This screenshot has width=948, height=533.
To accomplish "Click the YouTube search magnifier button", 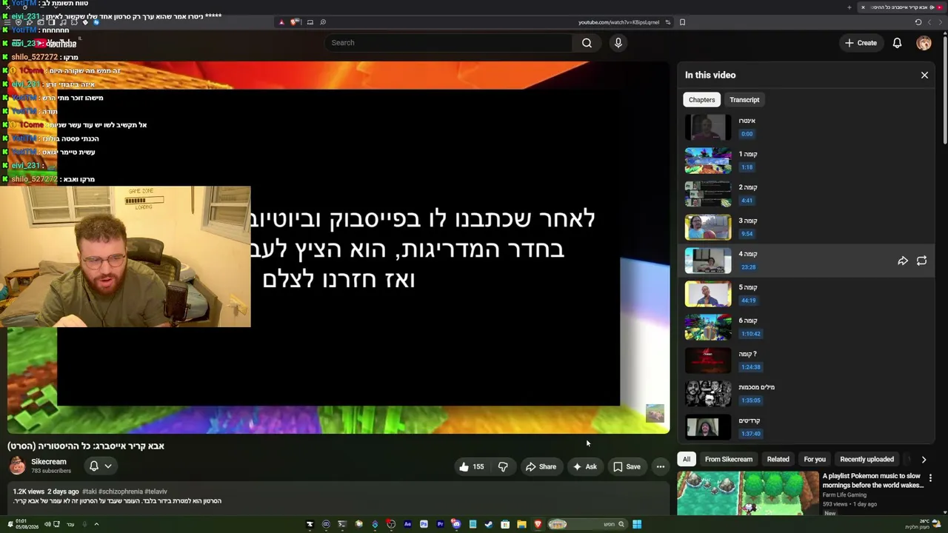I will tap(587, 43).
